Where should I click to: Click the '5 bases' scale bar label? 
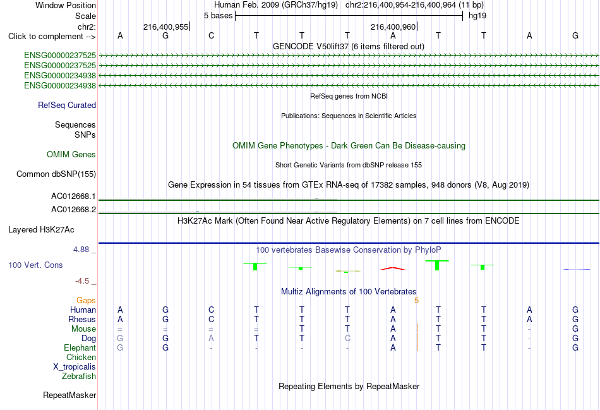point(218,16)
